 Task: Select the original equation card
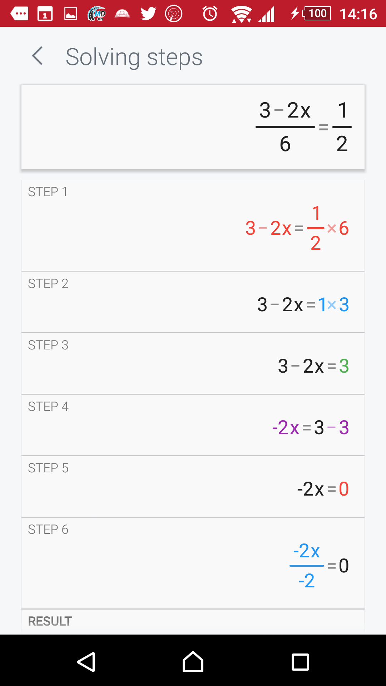click(193, 127)
